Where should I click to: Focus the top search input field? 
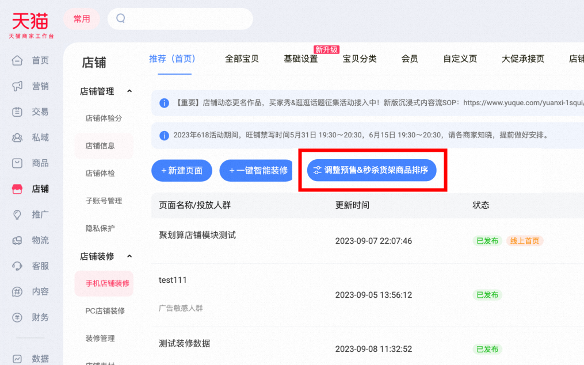point(180,18)
